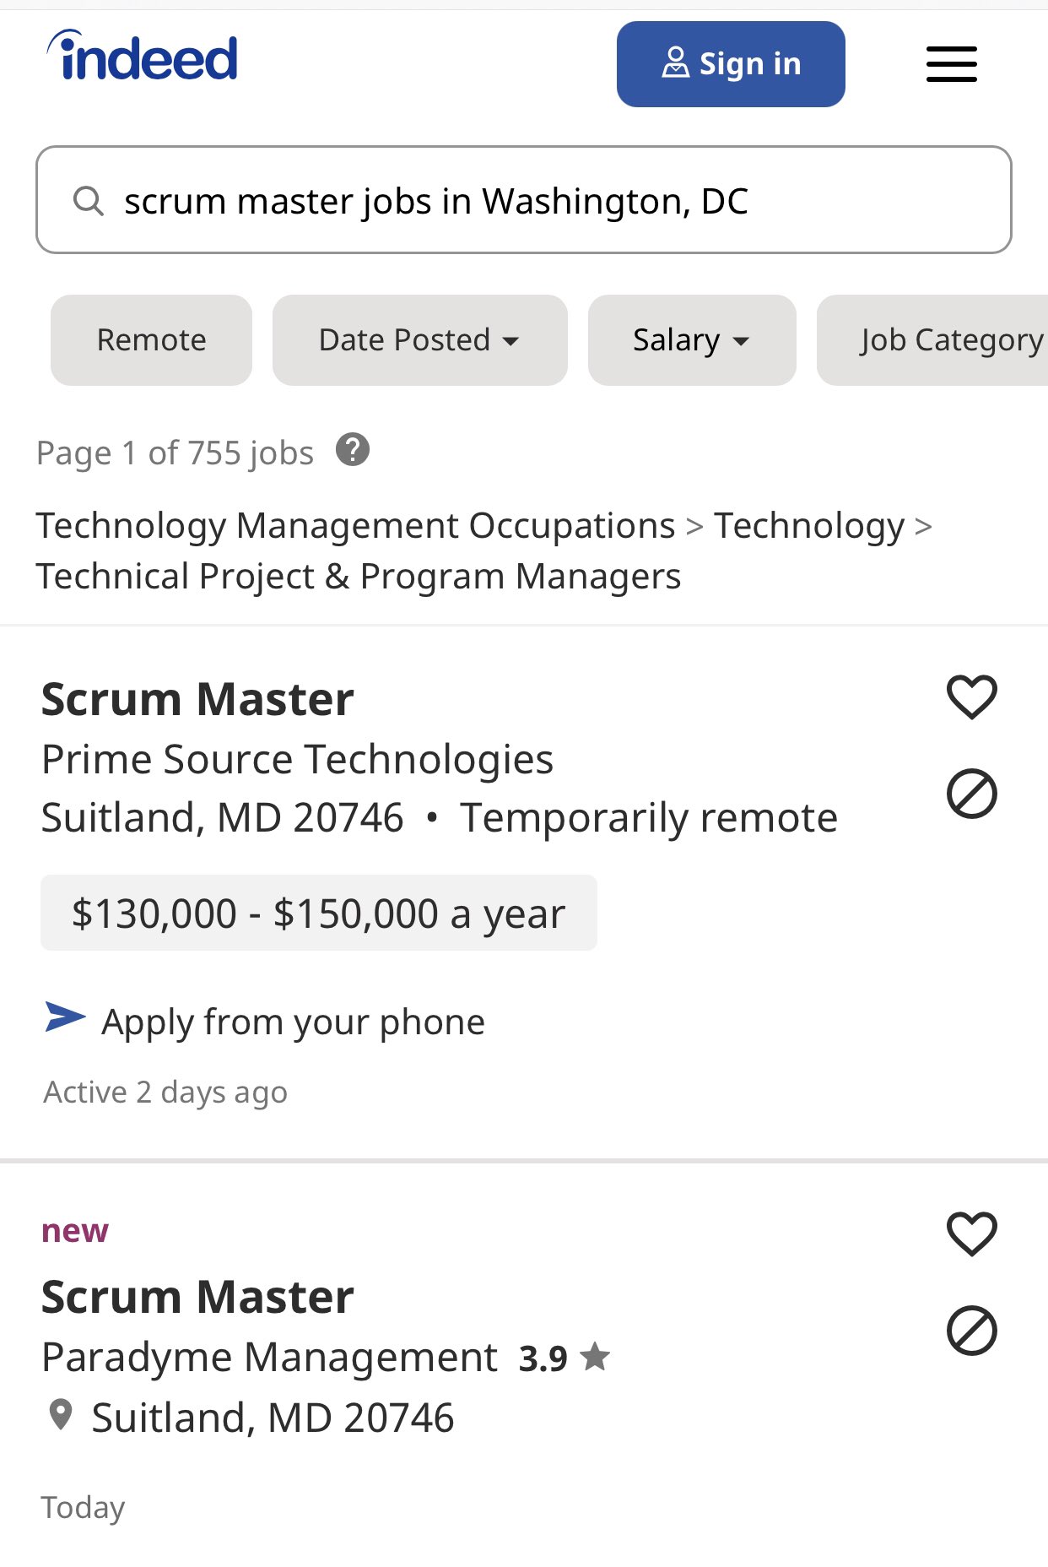
Task: Go to Technical Project & Program Managers
Action: [x=358, y=577]
